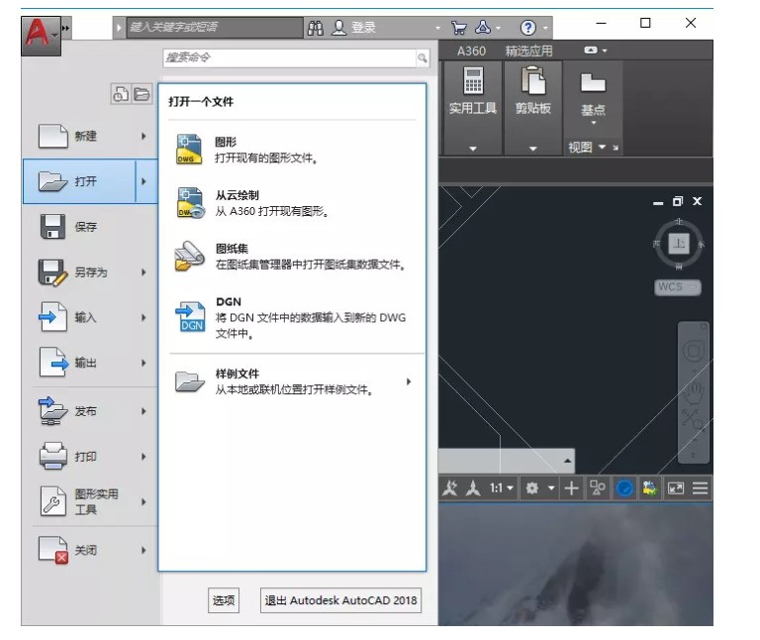760x640 pixels.
Task: Show recent documents icon
Action: coord(121,94)
